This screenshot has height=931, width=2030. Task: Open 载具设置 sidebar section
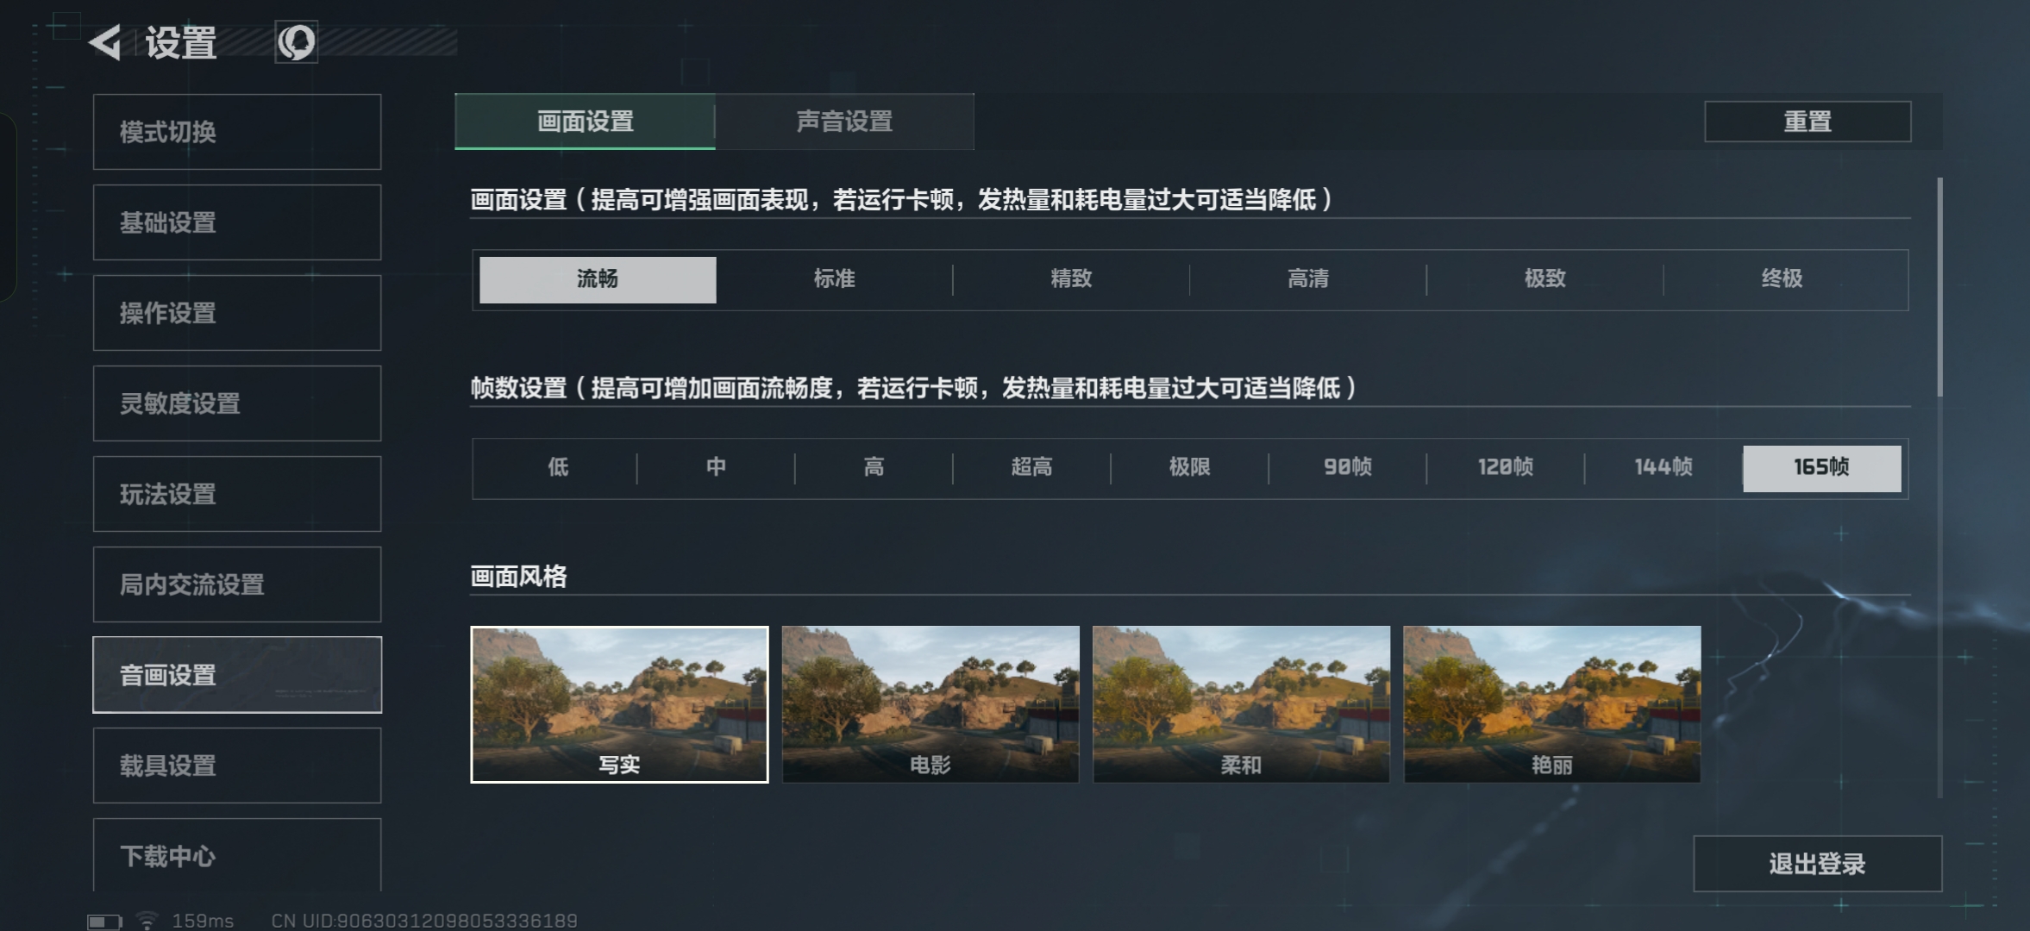(237, 765)
